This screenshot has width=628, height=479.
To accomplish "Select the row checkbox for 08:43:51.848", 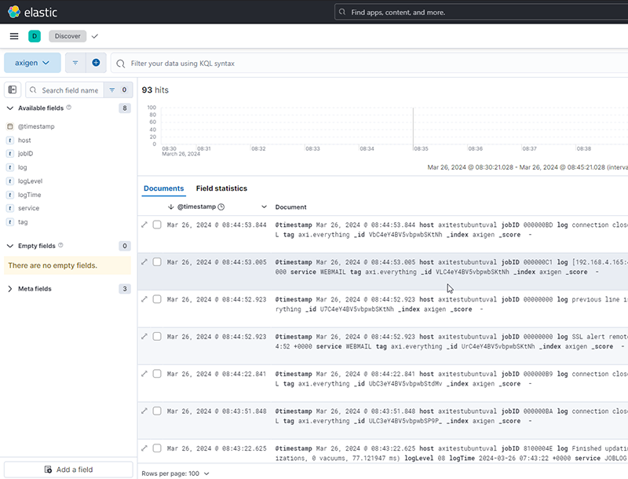I will (x=157, y=411).
